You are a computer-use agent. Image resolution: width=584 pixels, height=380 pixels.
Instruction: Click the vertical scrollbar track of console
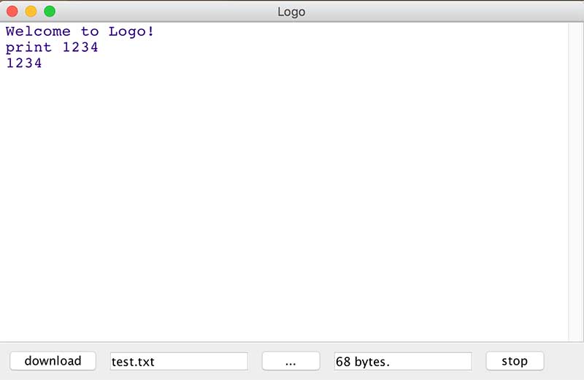pos(575,182)
